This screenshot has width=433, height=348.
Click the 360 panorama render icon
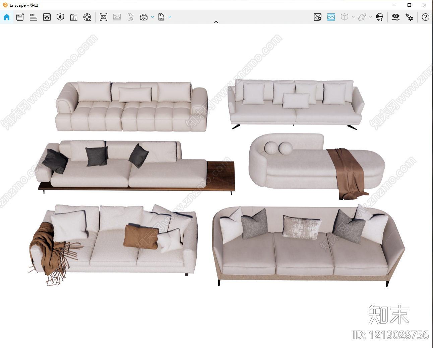(x=144, y=17)
